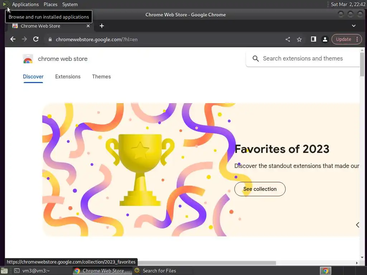Reload the page with refresh icon
The height and width of the screenshot is (275, 367).
[x=36, y=39]
